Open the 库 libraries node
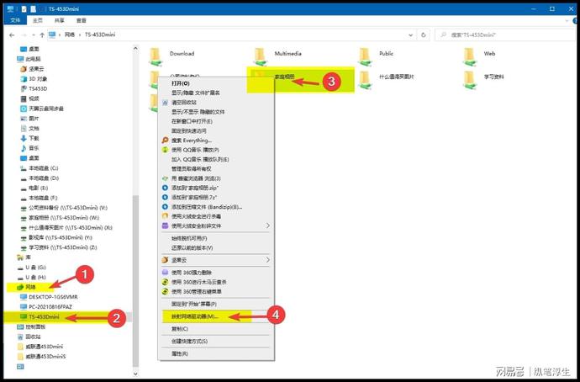 pos(24,257)
